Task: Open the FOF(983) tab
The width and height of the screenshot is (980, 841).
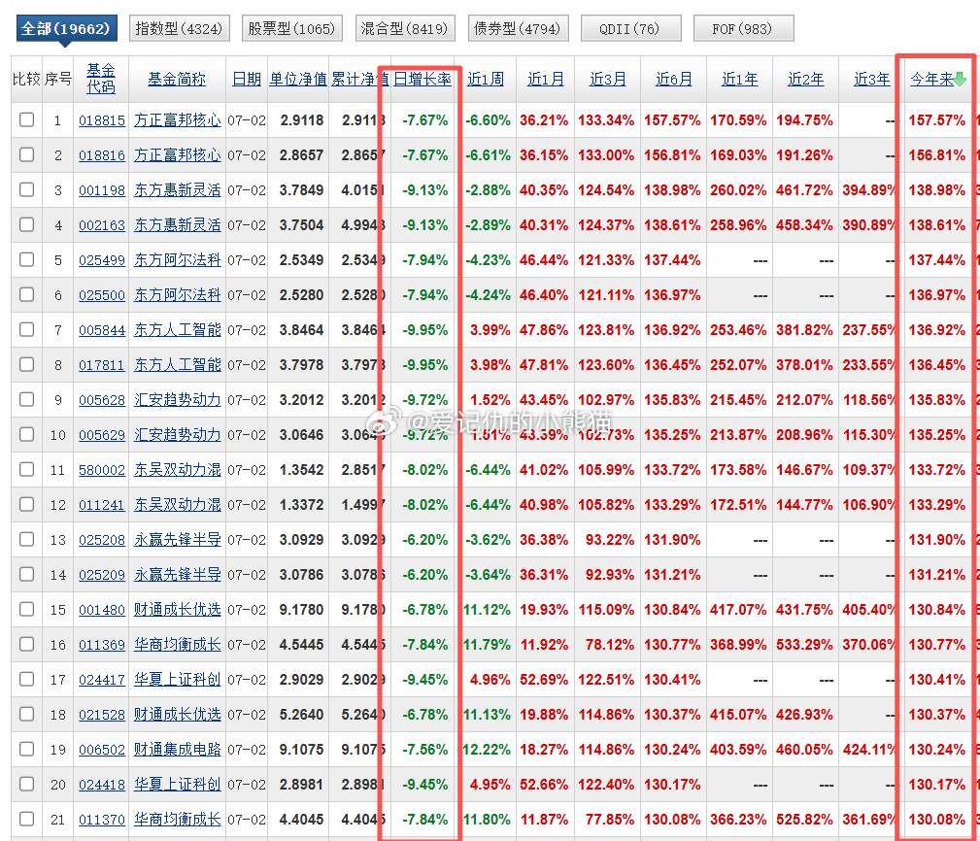Action: point(744,29)
